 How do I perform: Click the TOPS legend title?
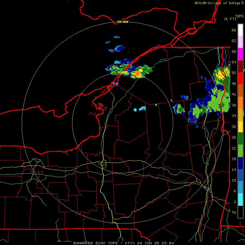point(239,16)
